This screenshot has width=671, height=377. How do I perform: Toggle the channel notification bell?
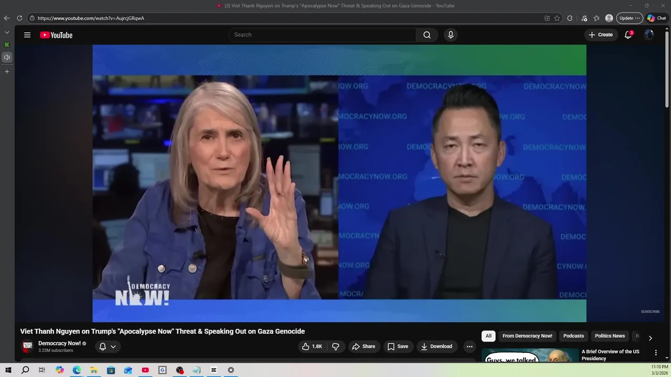(x=103, y=346)
